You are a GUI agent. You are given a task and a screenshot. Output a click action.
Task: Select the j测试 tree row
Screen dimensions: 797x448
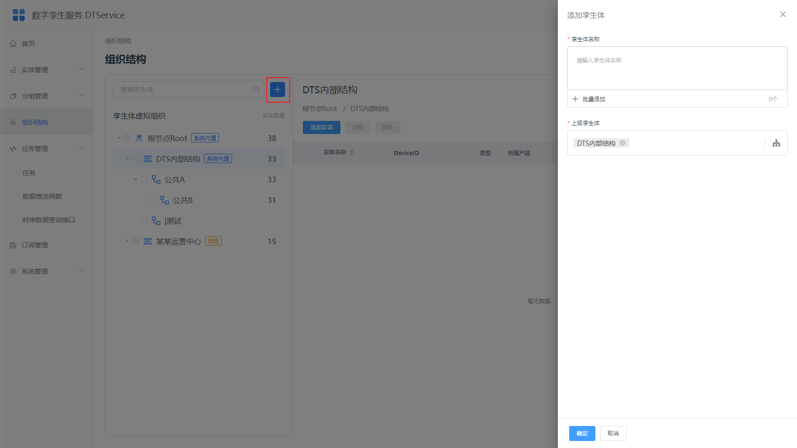[x=199, y=221]
